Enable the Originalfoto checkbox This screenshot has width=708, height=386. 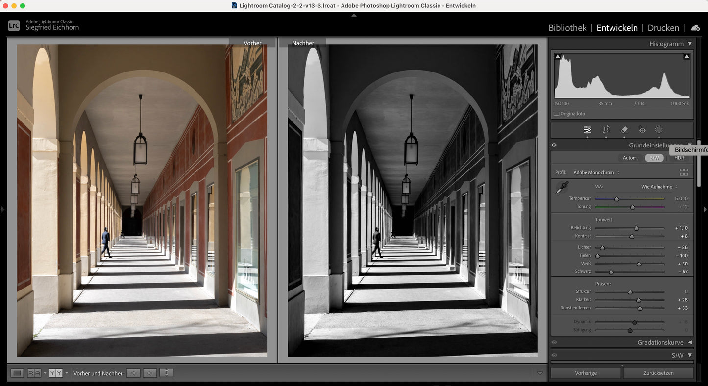click(556, 114)
